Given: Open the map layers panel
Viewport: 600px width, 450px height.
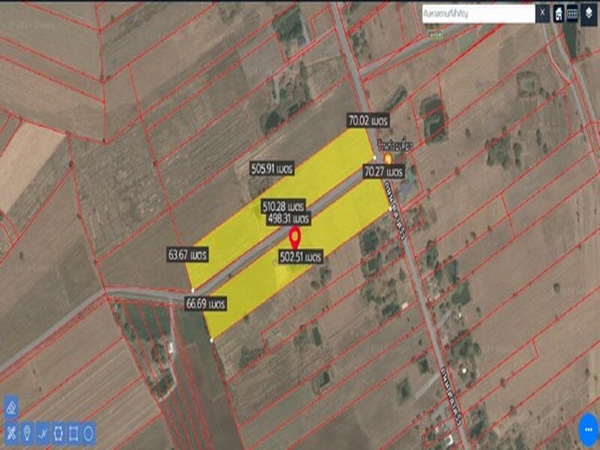Looking at the screenshot, I should pyautogui.click(x=589, y=13).
